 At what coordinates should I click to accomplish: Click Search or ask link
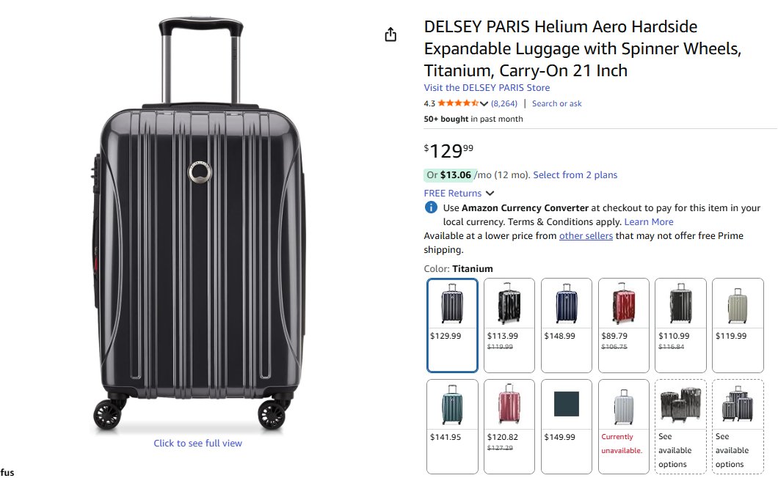(556, 103)
